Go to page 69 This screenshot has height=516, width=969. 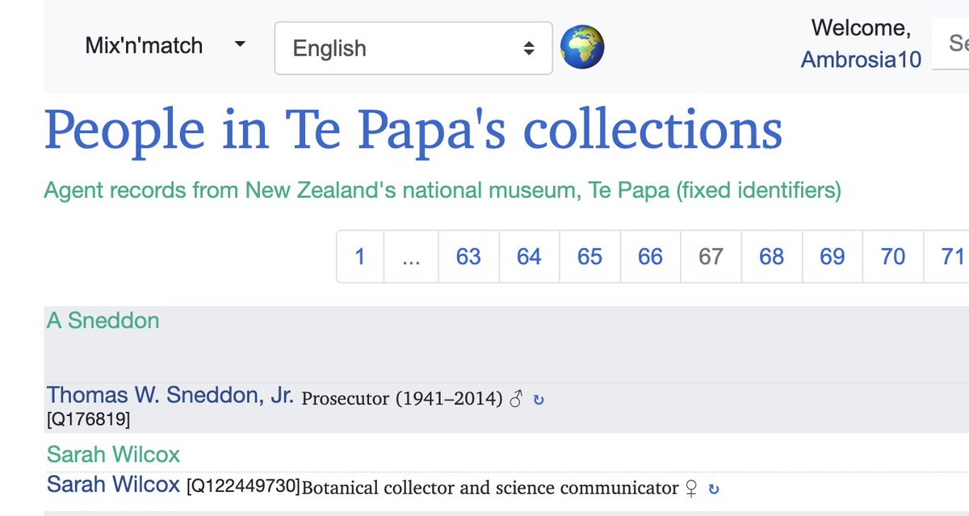832,257
